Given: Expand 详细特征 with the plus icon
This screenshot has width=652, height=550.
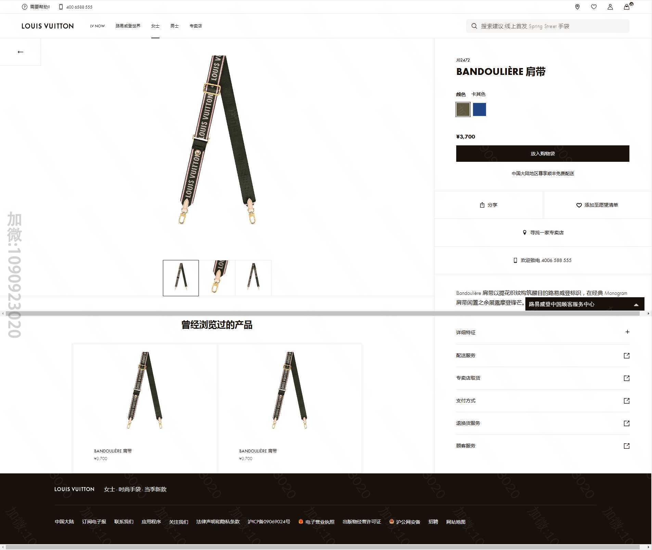Looking at the screenshot, I should coord(627,332).
